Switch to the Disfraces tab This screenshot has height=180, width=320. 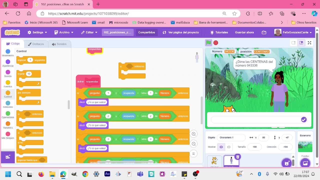coord(36,44)
